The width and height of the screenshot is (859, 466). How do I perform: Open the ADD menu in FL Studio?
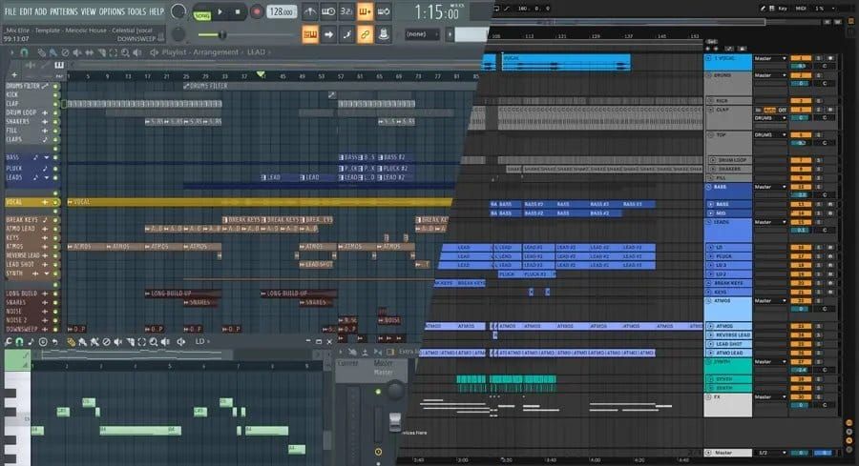[41, 11]
